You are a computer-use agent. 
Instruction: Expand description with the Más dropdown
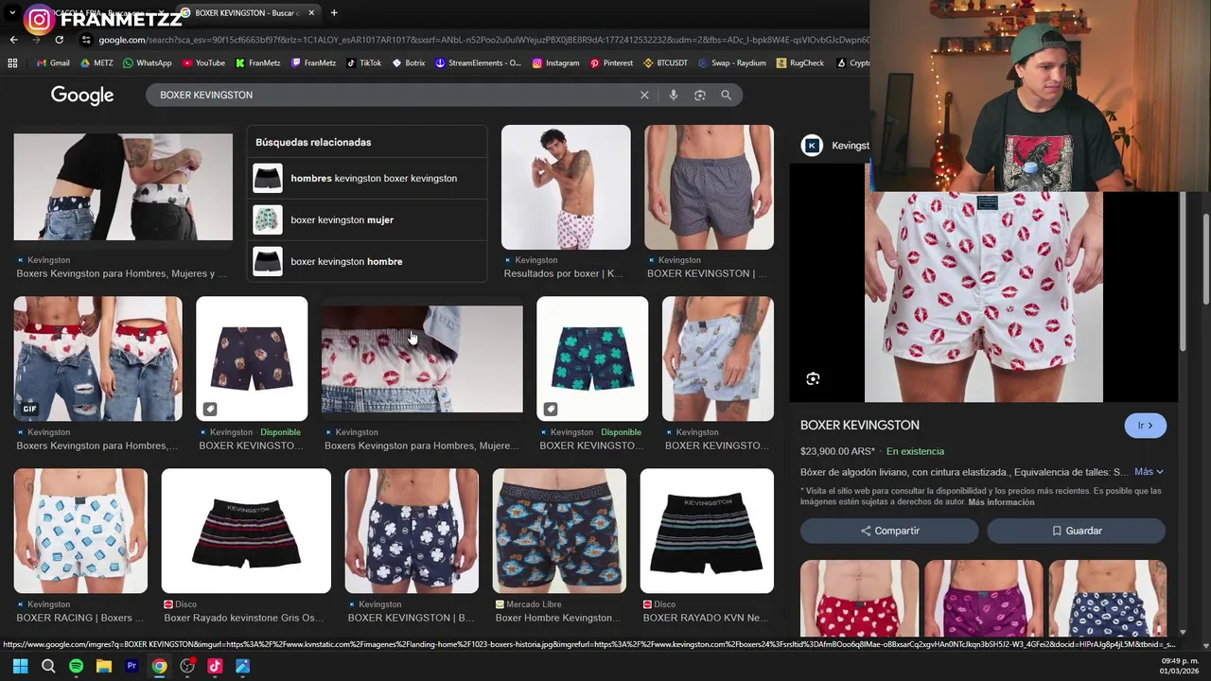[1149, 472]
